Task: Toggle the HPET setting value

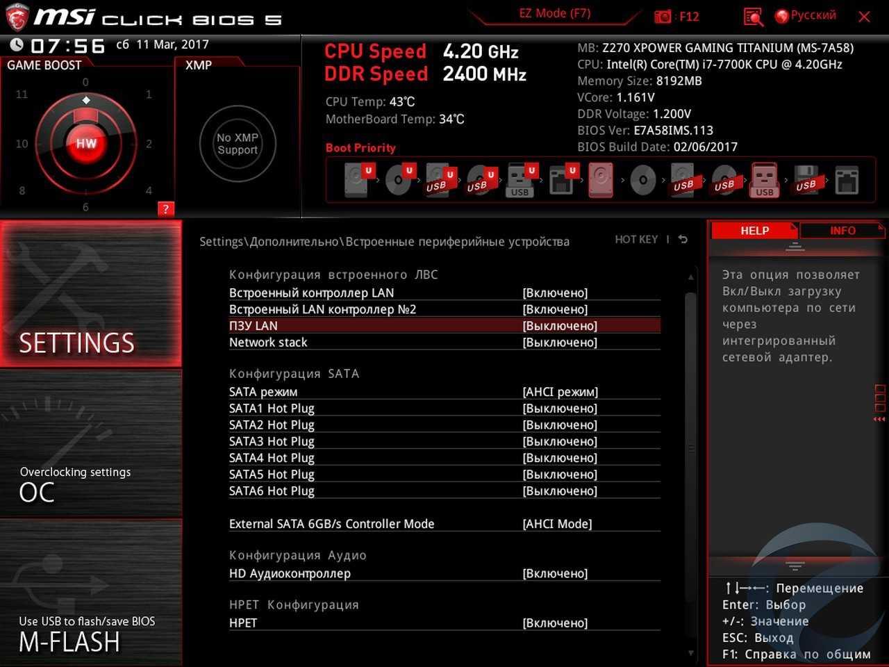Action: click(x=555, y=623)
